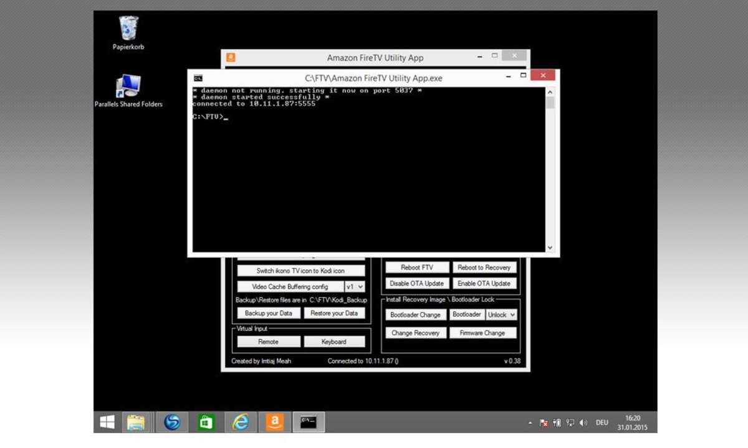Open the Action Center flag icon
This screenshot has width=748, height=448.
click(544, 422)
